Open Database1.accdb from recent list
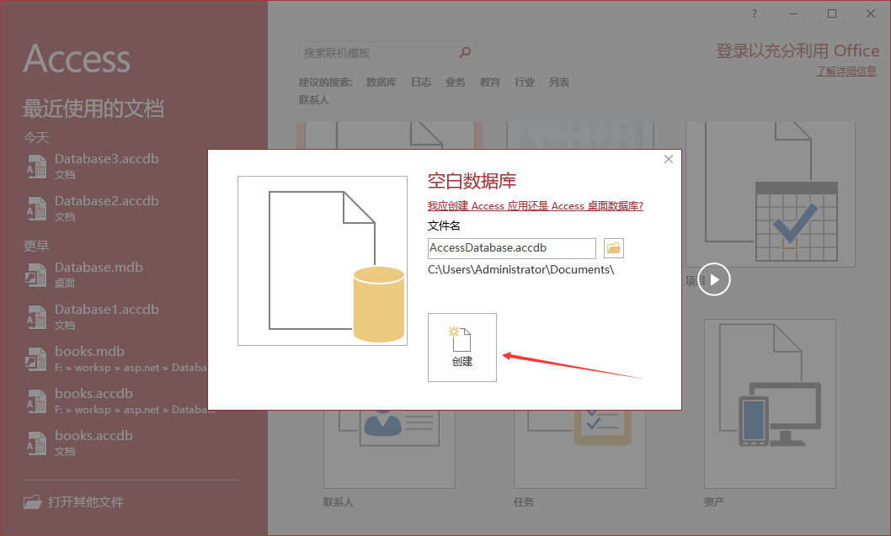 106,310
